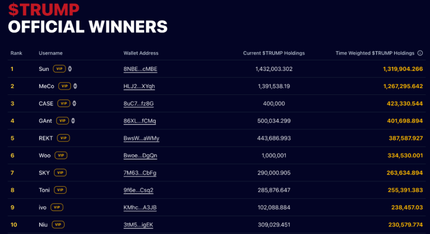
Task: Click the watch icon next to Sun
Action: click(x=70, y=69)
